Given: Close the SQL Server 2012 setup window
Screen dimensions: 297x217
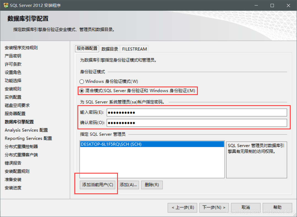Looking at the screenshot, I should click(x=288, y=5).
